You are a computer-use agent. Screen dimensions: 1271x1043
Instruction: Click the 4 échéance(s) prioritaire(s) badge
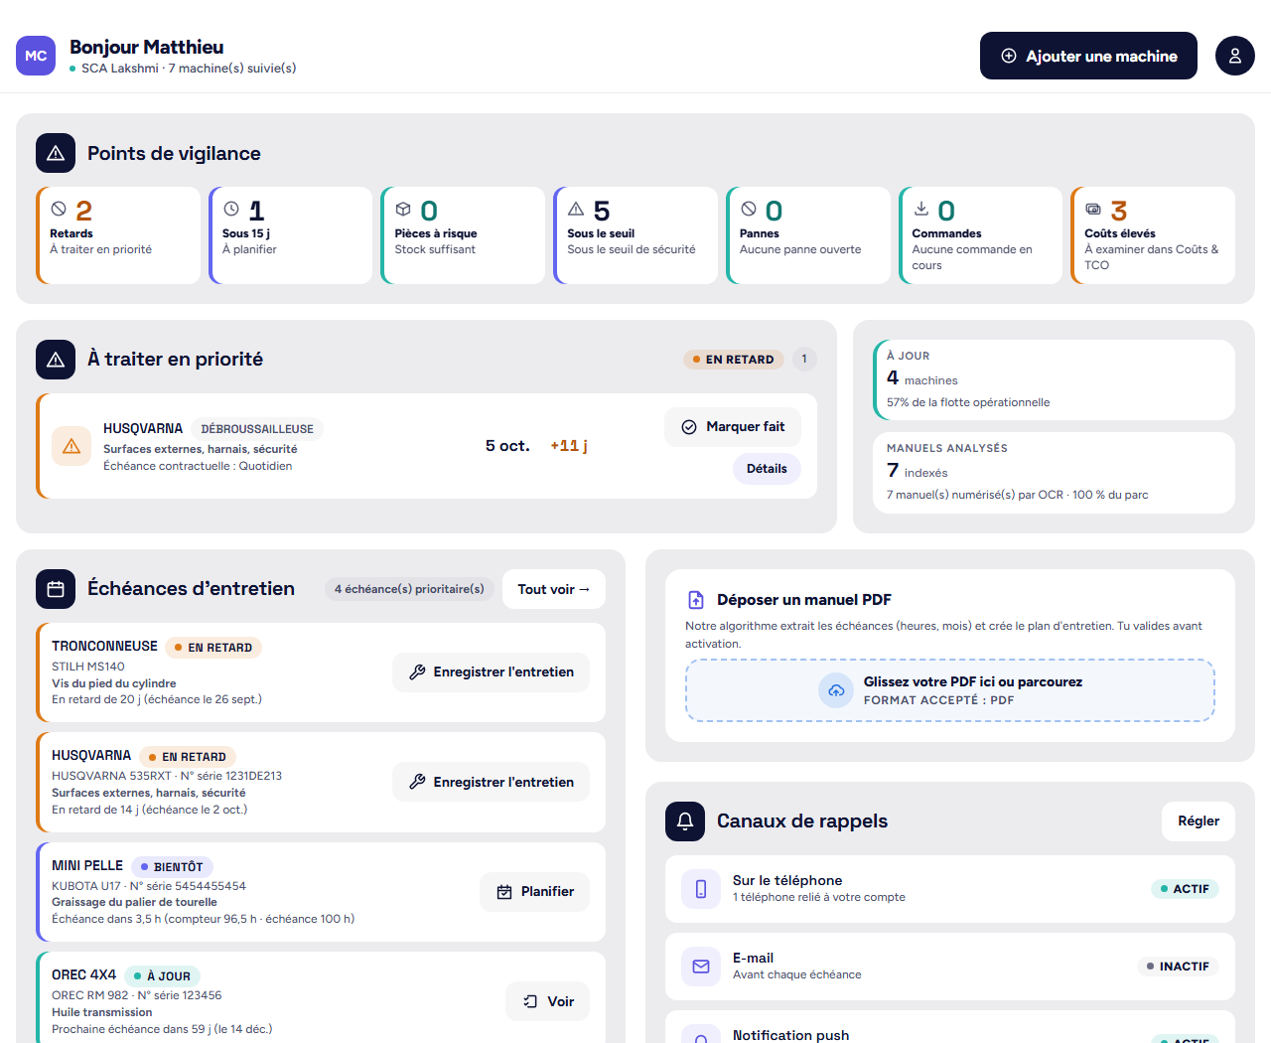click(409, 589)
